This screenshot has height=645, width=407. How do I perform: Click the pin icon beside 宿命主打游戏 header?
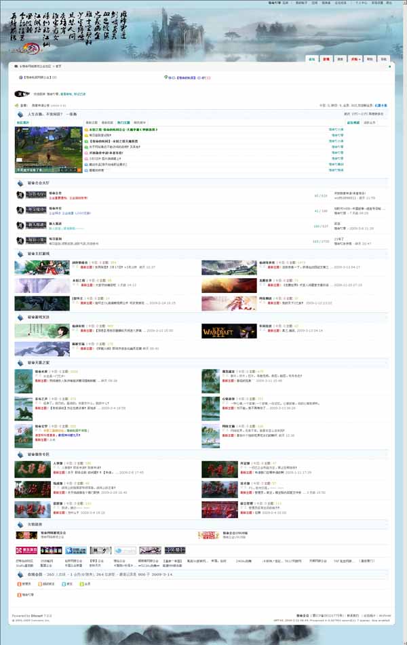(20, 254)
